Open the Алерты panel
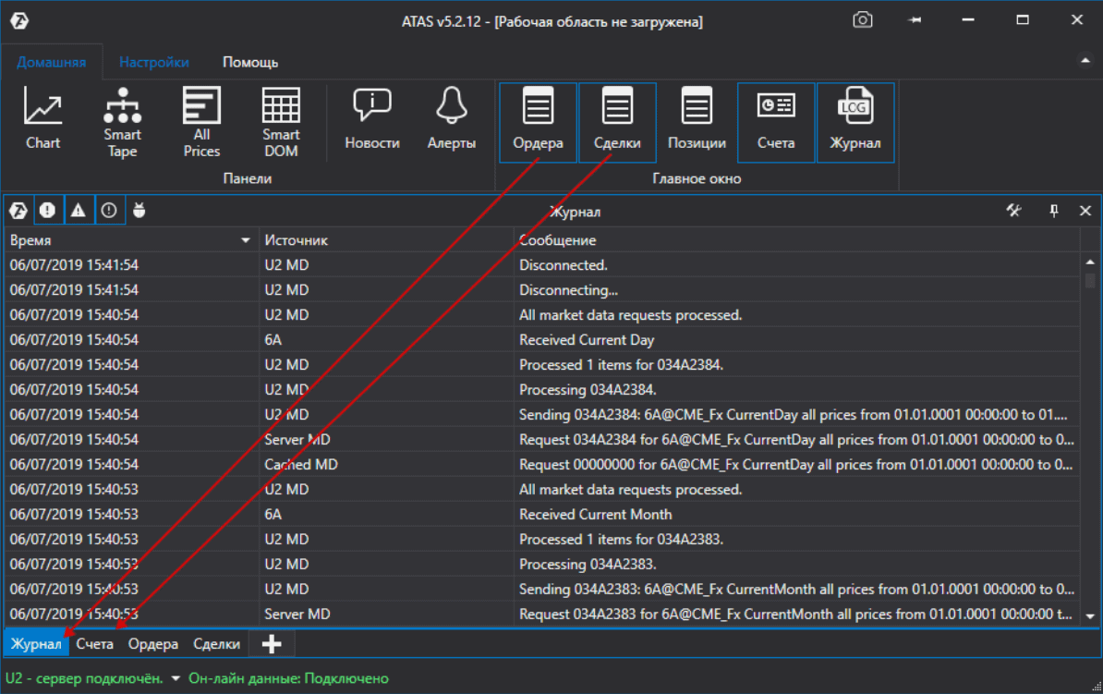Screen dimensions: 1103x694 coord(450,118)
